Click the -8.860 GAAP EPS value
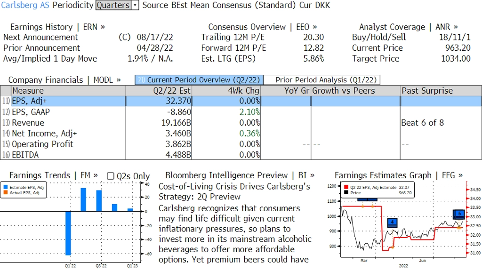 tap(179, 112)
